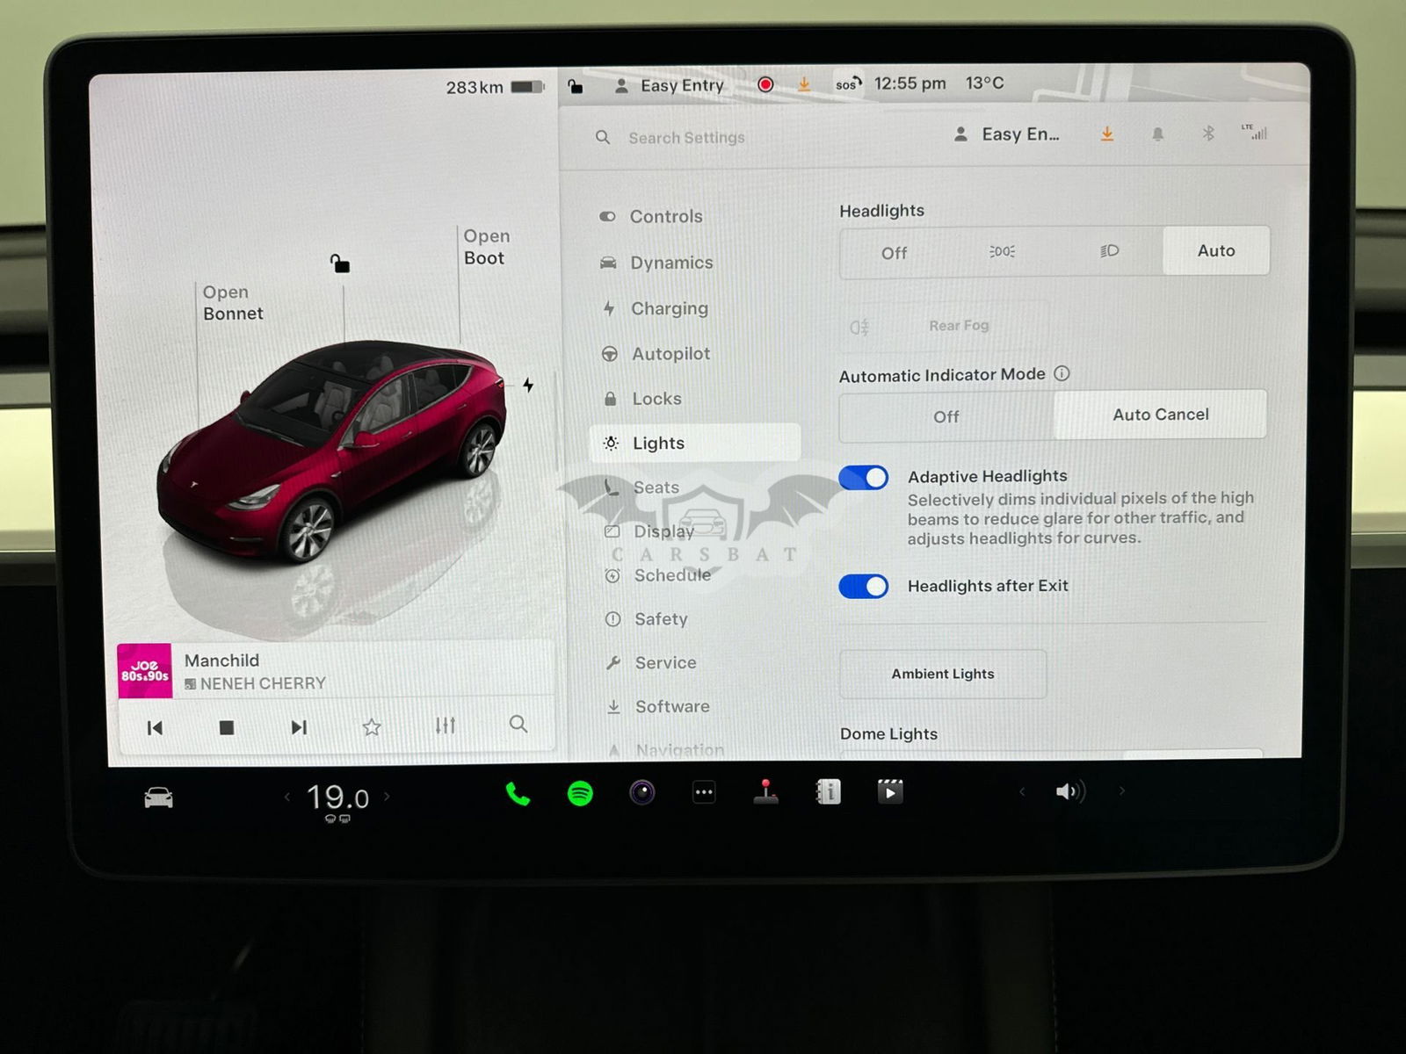Turn off Headlights after Exit toggle
The image size is (1406, 1054).
coord(863,587)
